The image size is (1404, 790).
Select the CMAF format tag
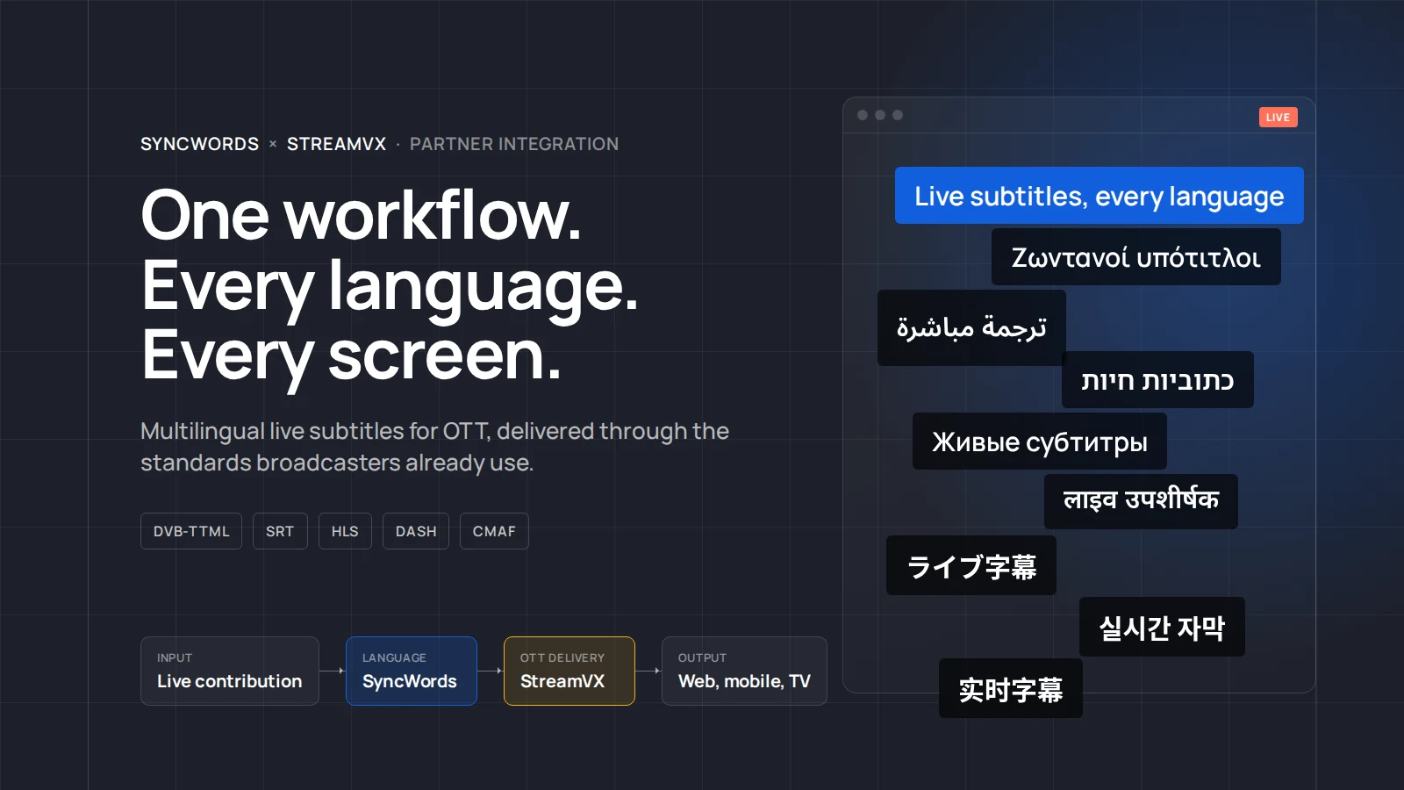tap(494, 531)
